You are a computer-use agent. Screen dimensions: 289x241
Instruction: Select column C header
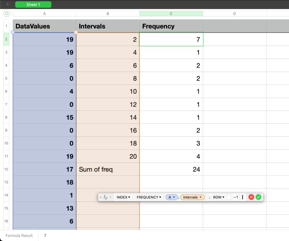click(x=171, y=13)
